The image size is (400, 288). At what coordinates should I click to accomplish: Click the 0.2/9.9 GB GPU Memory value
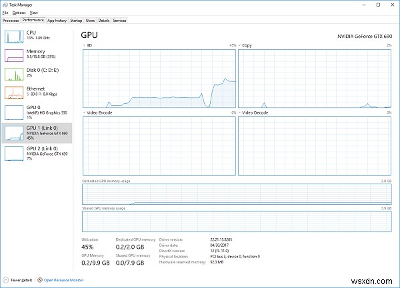click(95, 263)
